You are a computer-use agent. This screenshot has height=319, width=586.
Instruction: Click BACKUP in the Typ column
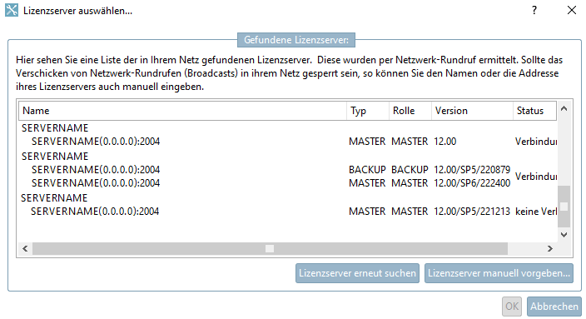point(367,169)
